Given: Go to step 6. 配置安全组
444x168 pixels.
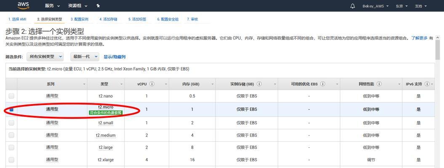Looking at the screenshot, I should click(x=168, y=19).
